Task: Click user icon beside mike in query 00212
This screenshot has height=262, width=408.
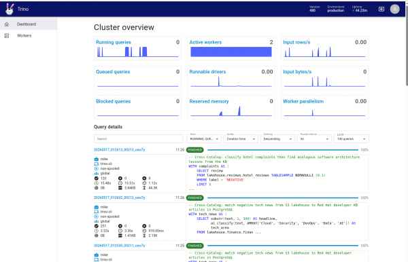Action: [x=97, y=207]
